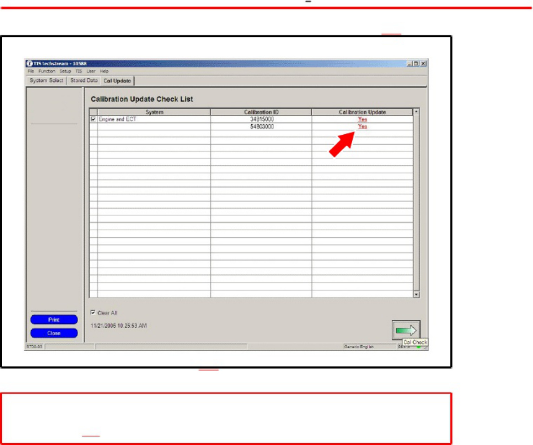The width and height of the screenshot is (533, 445).
Task: Open the TIS menu
Action: tap(79, 71)
